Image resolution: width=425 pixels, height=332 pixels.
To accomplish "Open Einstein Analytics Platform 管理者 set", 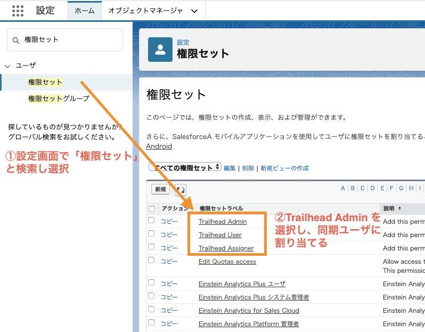I will coord(249,324).
